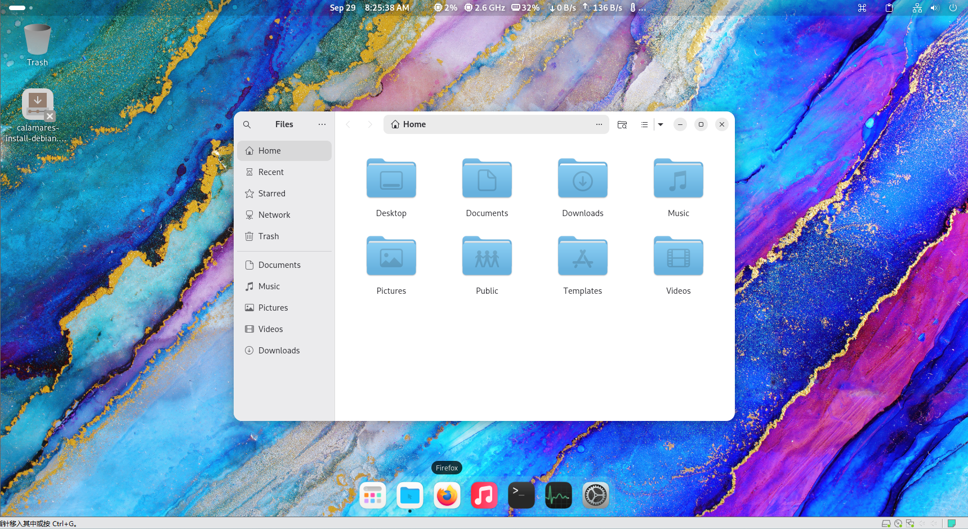Open the power menu in top bar
968x529 pixels.
953,8
